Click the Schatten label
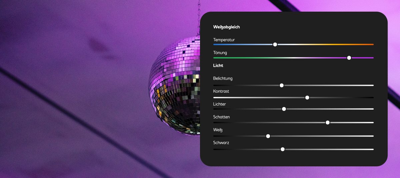The image size is (400, 178). (x=222, y=117)
